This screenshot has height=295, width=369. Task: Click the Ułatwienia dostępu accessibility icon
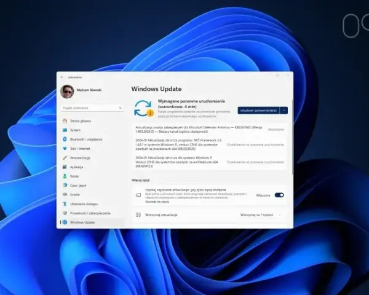tap(65, 204)
